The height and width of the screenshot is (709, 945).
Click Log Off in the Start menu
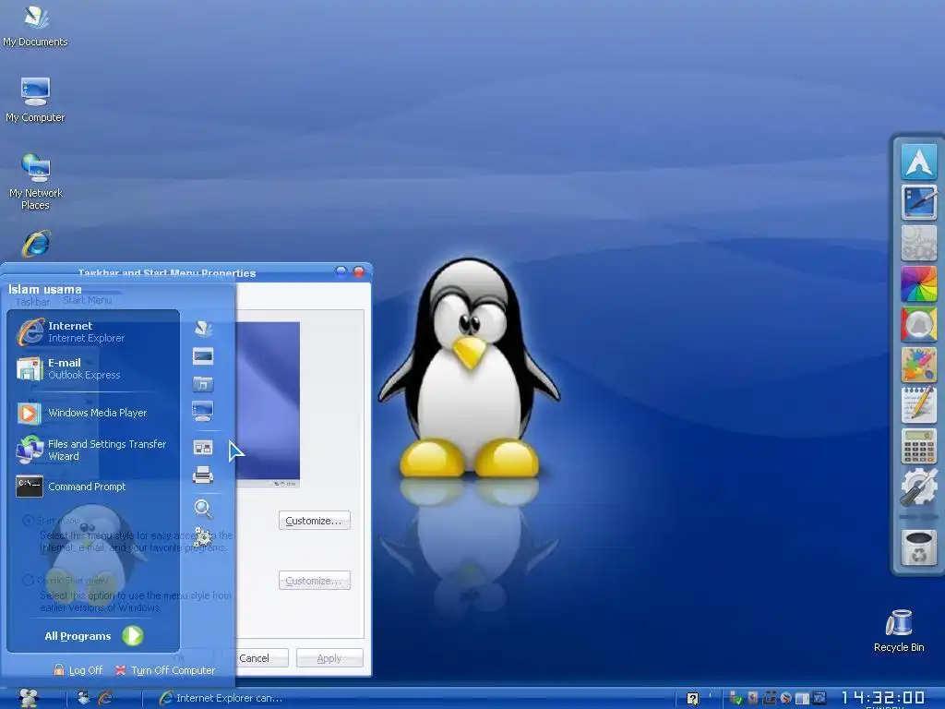(x=78, y=670)
